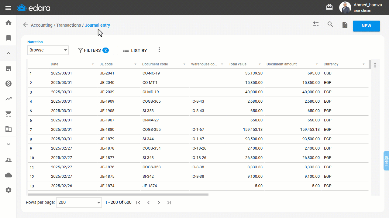Open the bookmarks sidebar icon
Screen dimensions: 389x218
click(9, 38)
